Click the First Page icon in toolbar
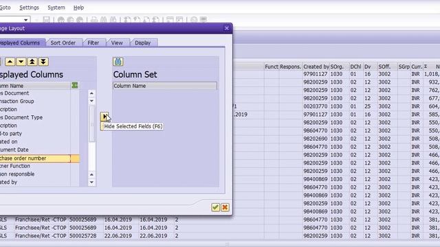440x247 pixels. 127,20
